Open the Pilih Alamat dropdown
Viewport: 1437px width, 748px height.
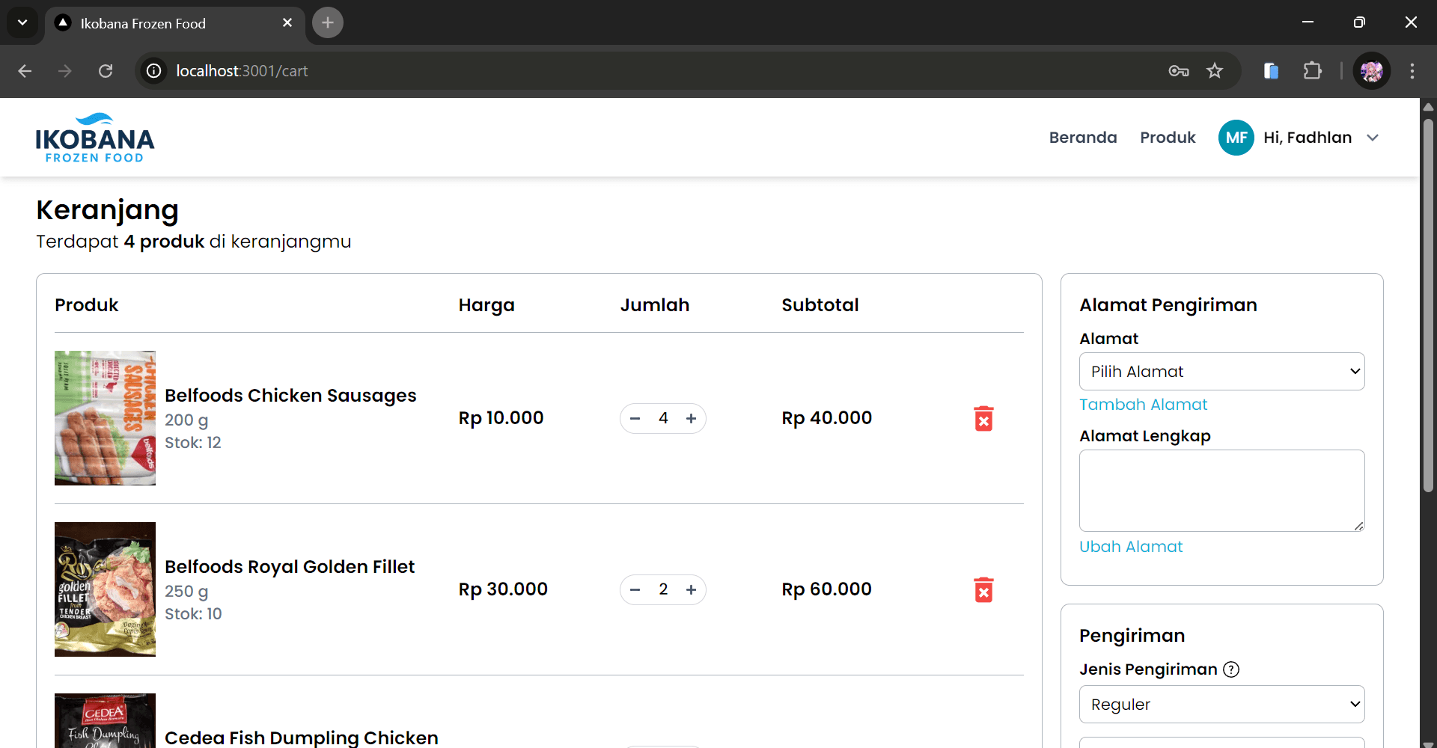pyautogui.click(x=1221, y=372)
